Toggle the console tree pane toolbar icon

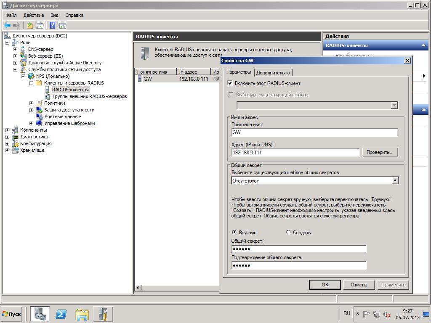click(40, 26)
